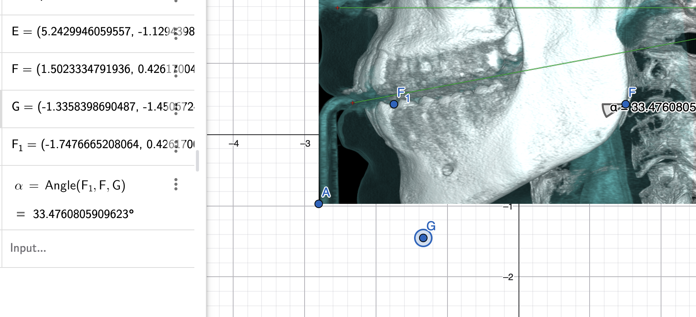
Task: Select point A at the image corner
Action: (318, 204)
